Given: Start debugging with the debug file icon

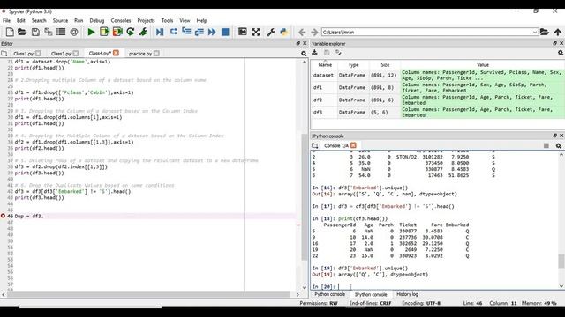Looking at the screenshot, I should coord(160,32).
